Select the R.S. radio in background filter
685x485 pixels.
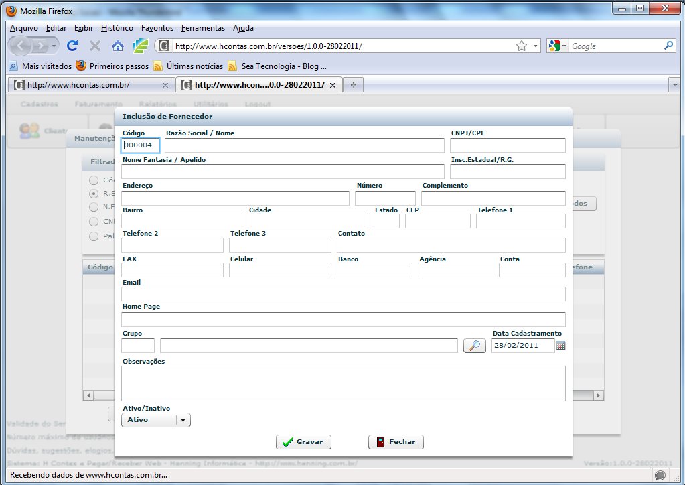pyautogui.click(x=94, y=194)
